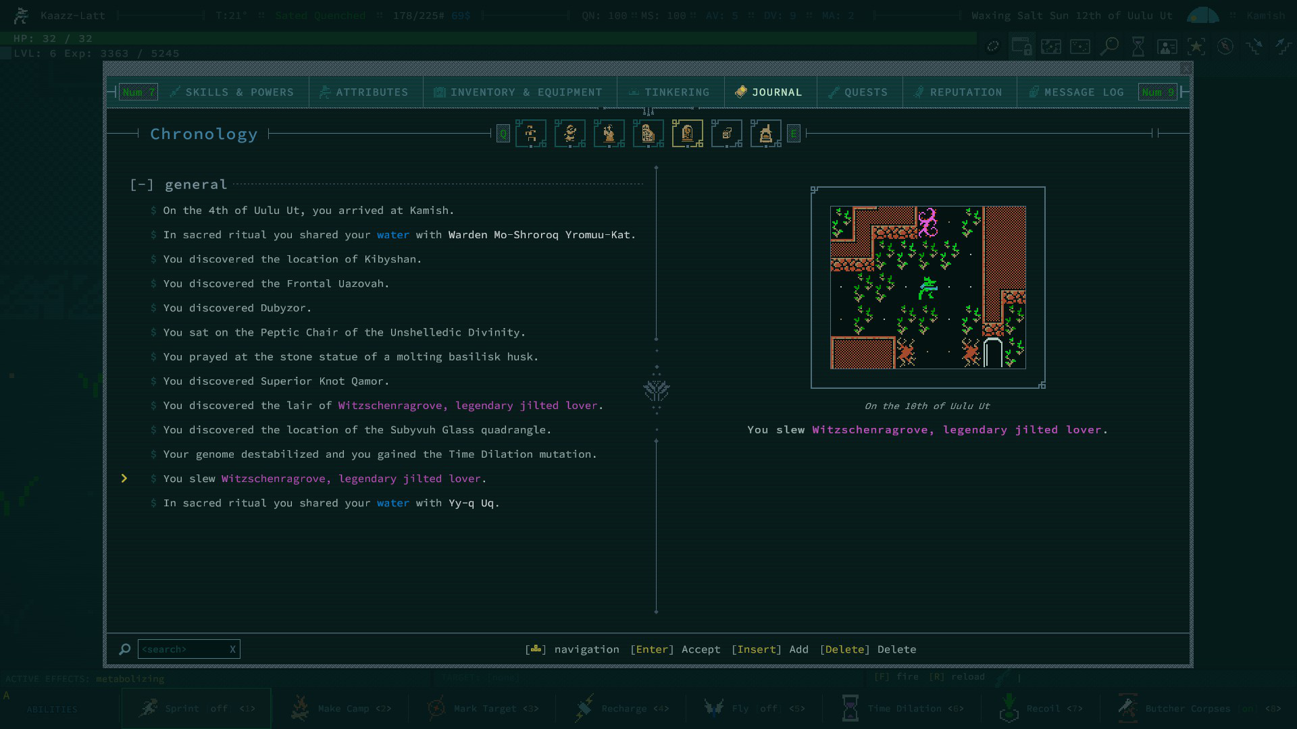Open the Sultan Histories statue icon
Viewport: 1297px width, 729px height.
tap(609, 134)
